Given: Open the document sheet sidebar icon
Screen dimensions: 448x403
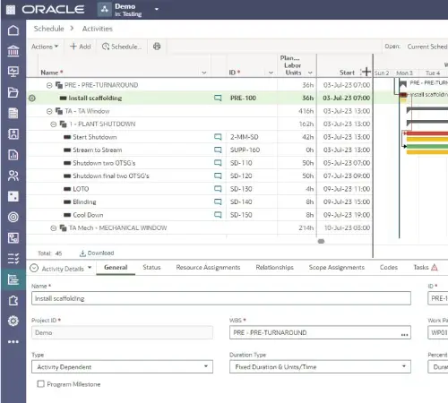Looking at the screenshot, I should 13,113.
